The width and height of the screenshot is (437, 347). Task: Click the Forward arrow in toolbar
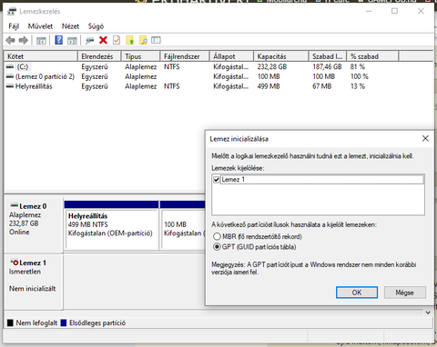coord(24,40)
